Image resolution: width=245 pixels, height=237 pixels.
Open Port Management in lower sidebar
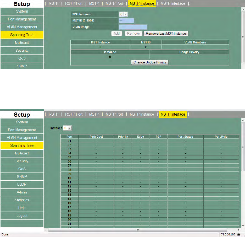22,130
